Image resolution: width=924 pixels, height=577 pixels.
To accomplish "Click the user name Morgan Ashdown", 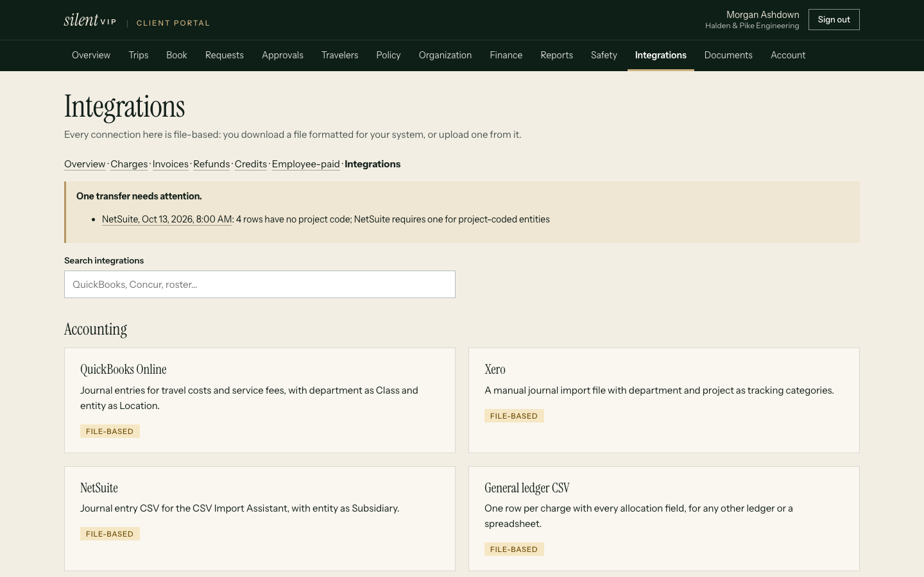I will (x=763, y=15).
